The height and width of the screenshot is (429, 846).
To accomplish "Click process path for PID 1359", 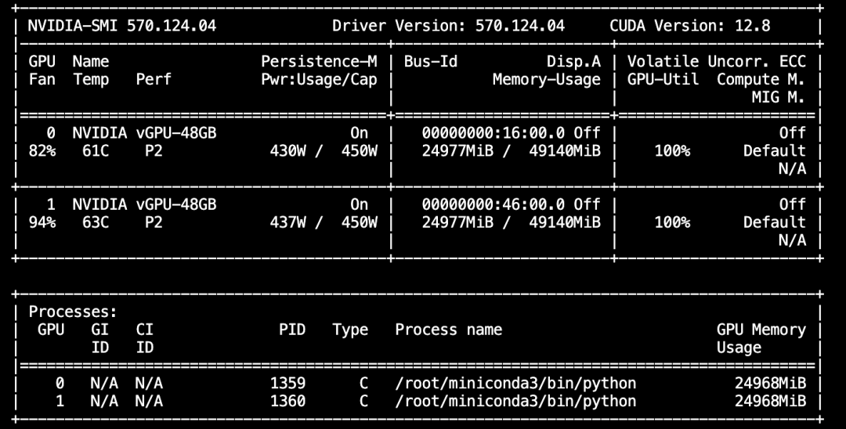I will point(515,383).
